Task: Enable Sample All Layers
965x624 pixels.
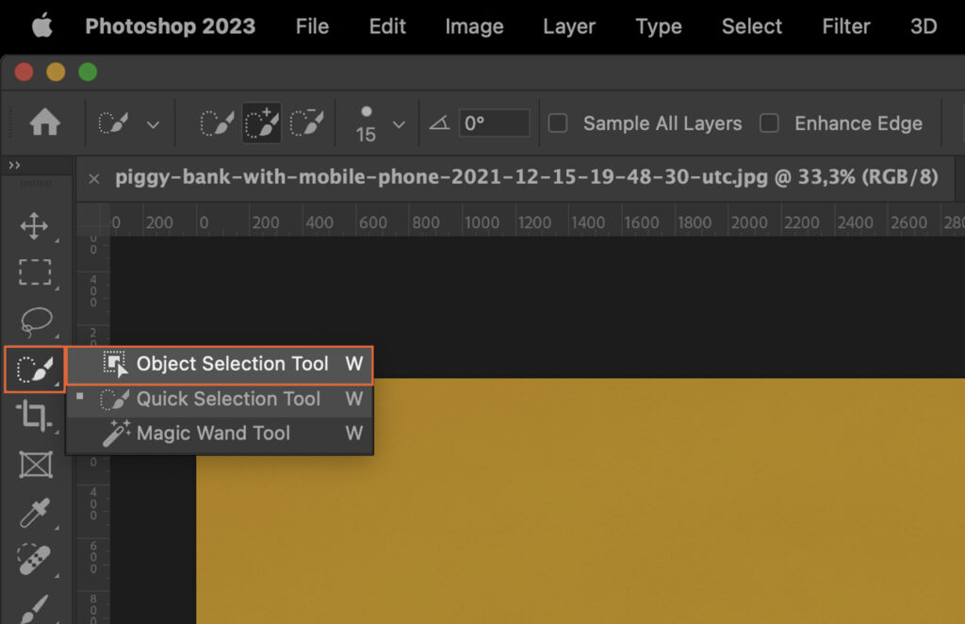Action: point(557,123)
